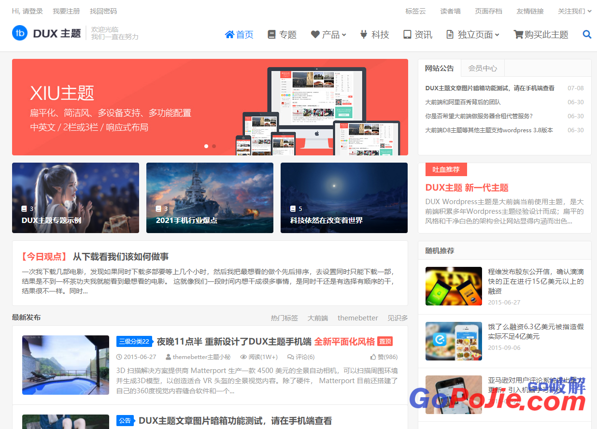This screenshot has width=597, height=429.
Task: Open the 页面存档 top link
Action: (488, 11)
